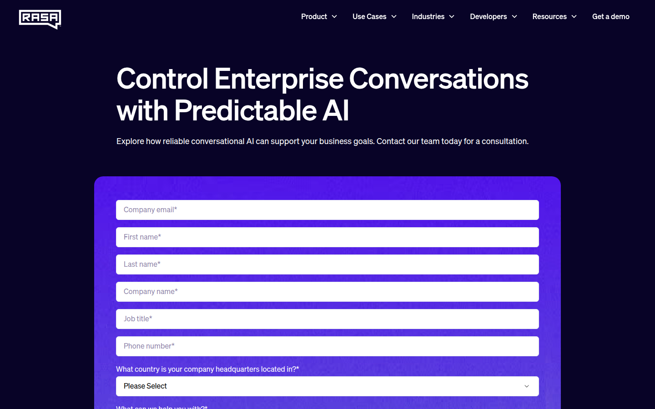Open the Resources menu
Image resolution: width=655 pixels, height=409 pixels.
[x=549, y=16]
